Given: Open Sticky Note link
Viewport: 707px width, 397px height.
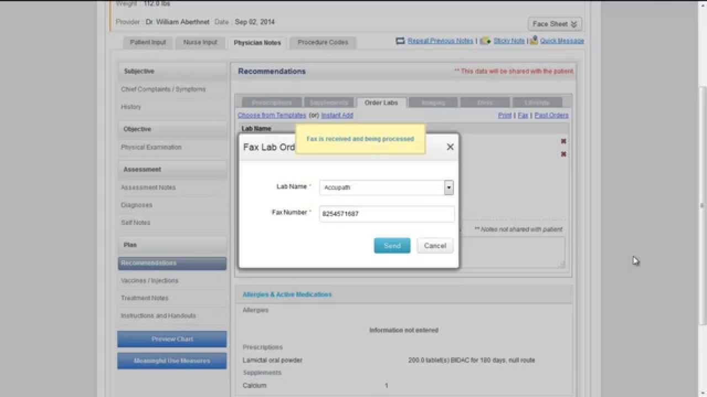Looking at the screenshot, I should pos(509,41).
